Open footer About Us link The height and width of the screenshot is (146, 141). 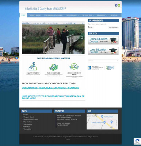[x=27, y=127]
